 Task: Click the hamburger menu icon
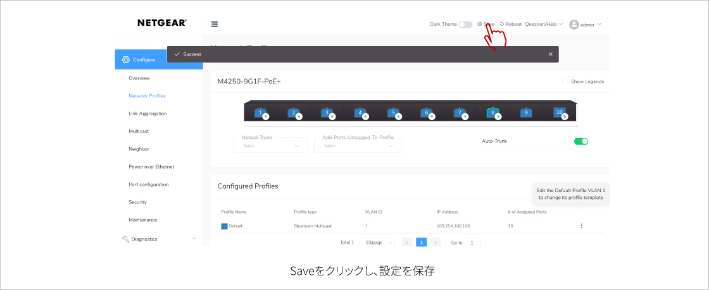[215, 25]
